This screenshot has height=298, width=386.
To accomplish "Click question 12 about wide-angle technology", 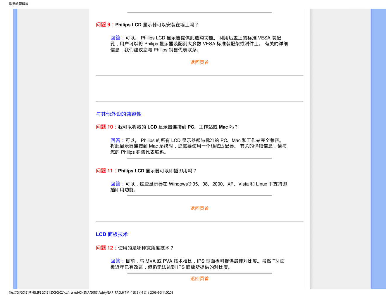I will (135, 248).
